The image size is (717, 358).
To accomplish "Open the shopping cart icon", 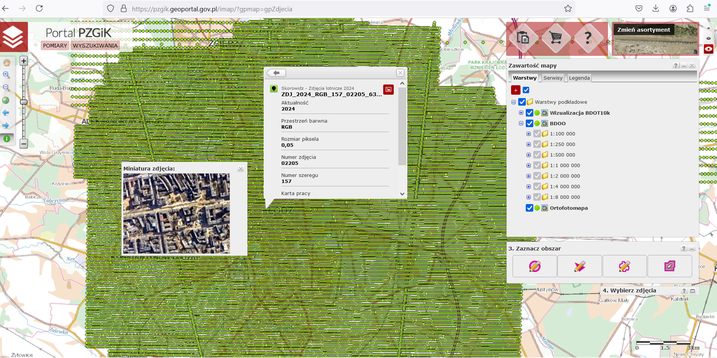I will 556,38.
